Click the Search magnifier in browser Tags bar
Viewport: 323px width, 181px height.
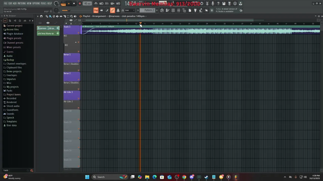[32, 170]
